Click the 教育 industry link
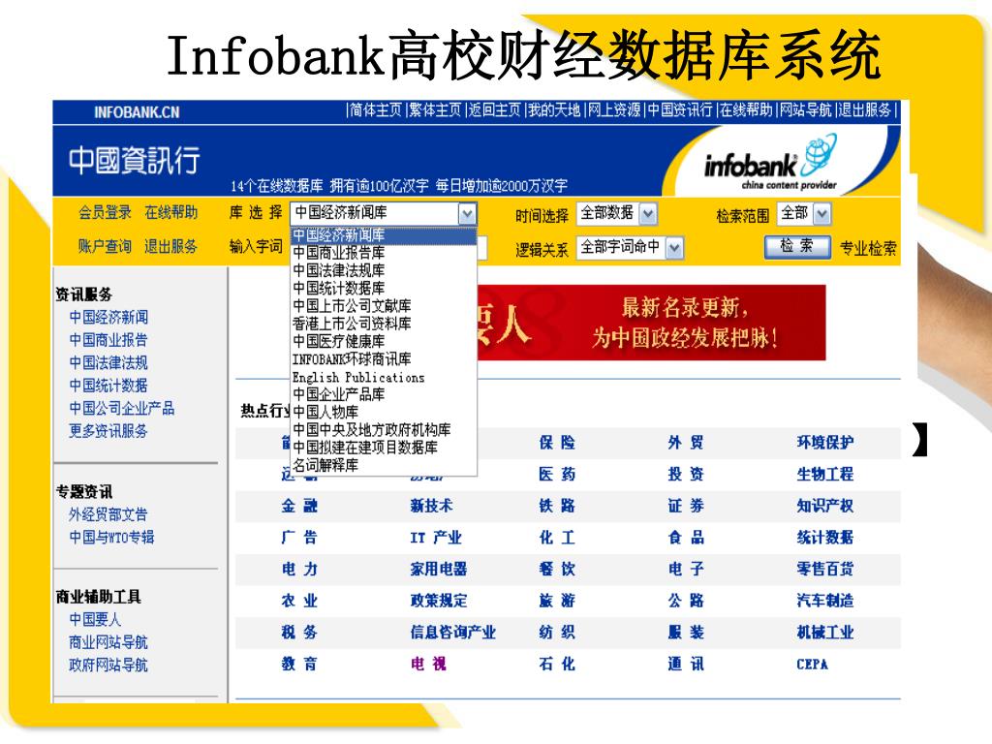The image size is (992, 744). 299,664
